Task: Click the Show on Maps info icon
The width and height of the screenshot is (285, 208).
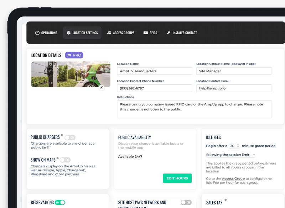Action: [x=58, y=158]
